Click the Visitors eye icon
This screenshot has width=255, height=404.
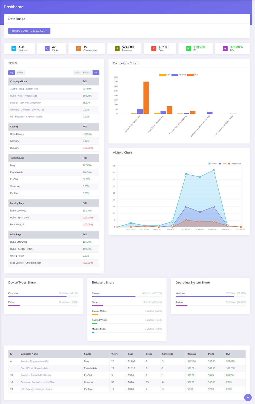(x=14, y=48)
